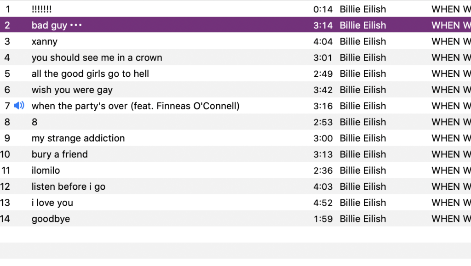The image size is (471, 266).
Task: Select all the good girls go to hell
Action: click(90, 74)
